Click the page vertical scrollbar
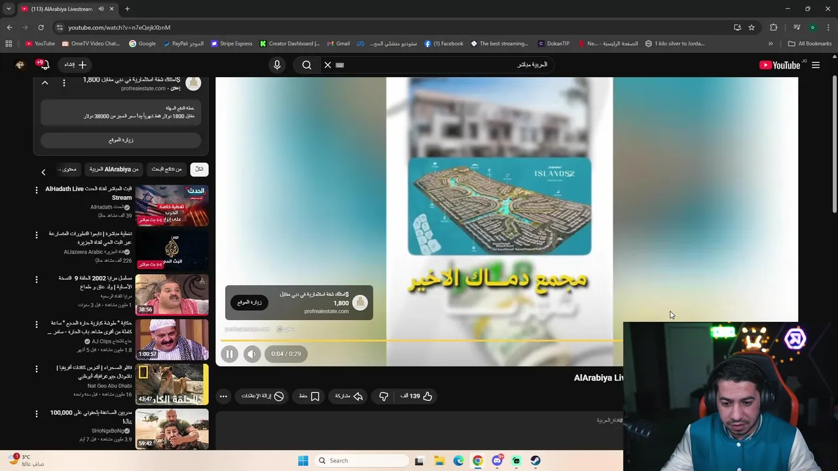Screen dimensions: 838x471 (x=834, y=145)
